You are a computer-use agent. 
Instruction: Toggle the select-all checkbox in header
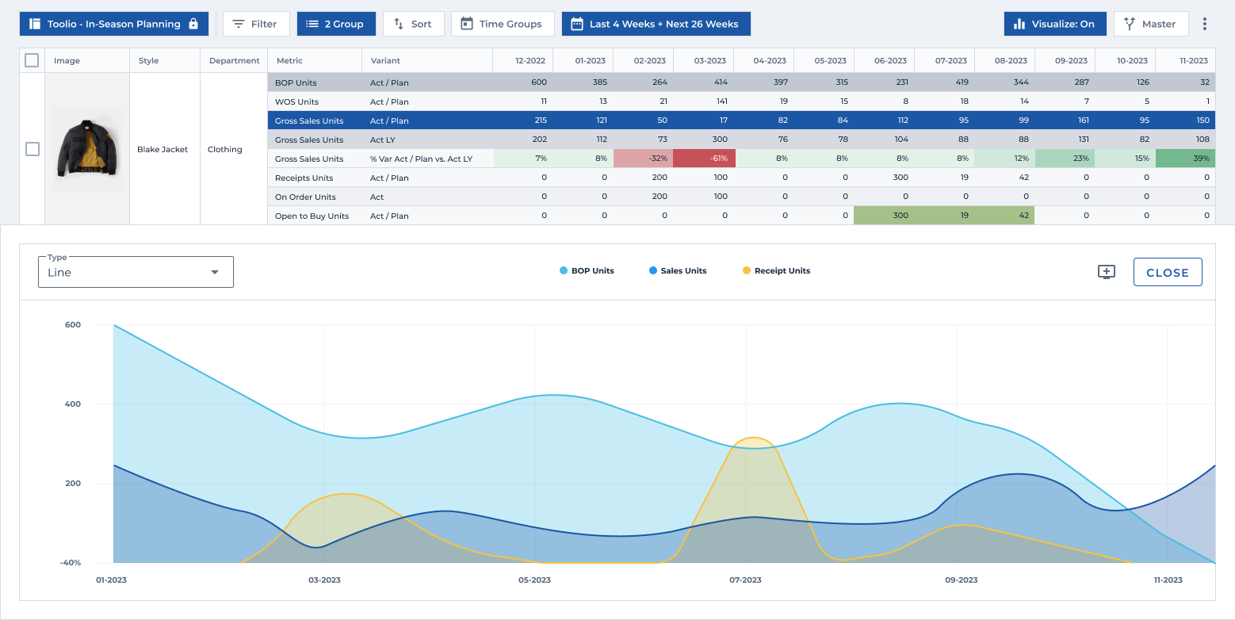tap(32, 60)
